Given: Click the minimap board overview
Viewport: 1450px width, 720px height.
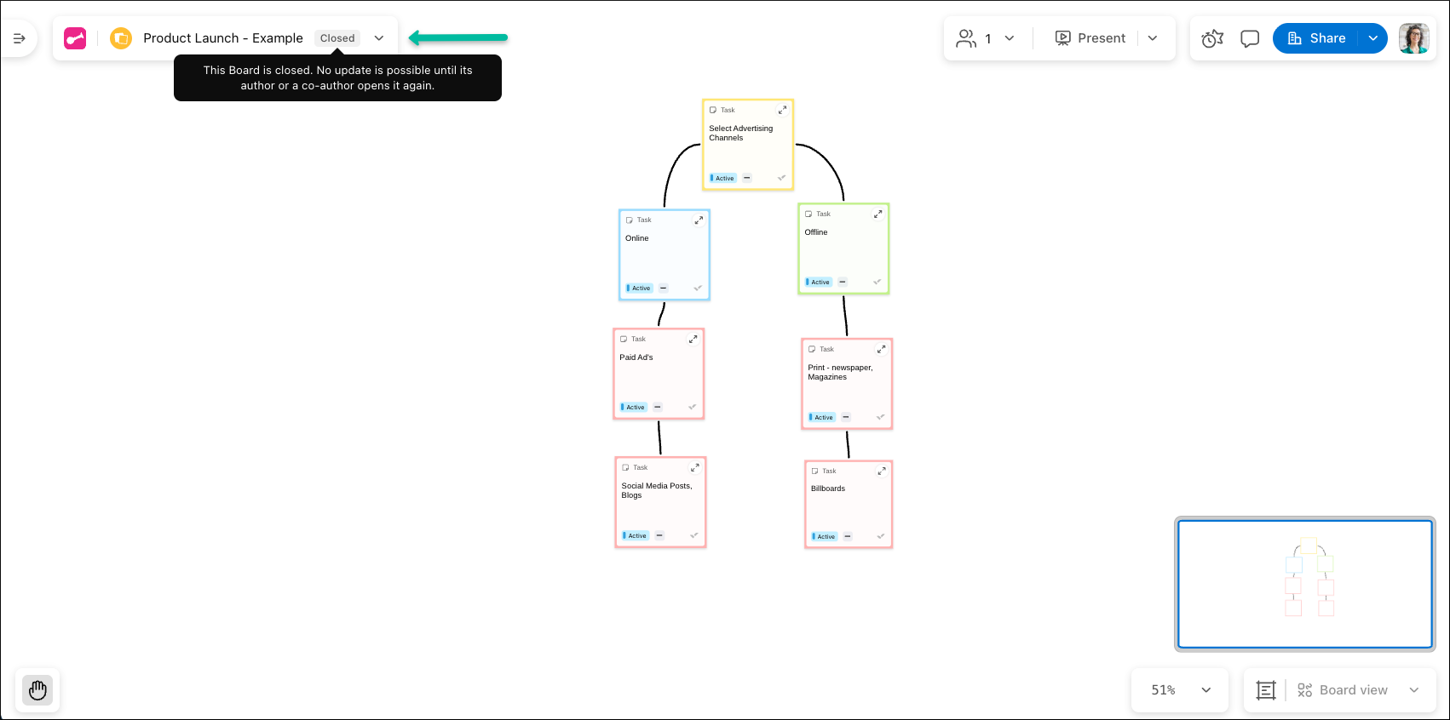Looking at the screenshot, I should click(x=1304, y=584).
